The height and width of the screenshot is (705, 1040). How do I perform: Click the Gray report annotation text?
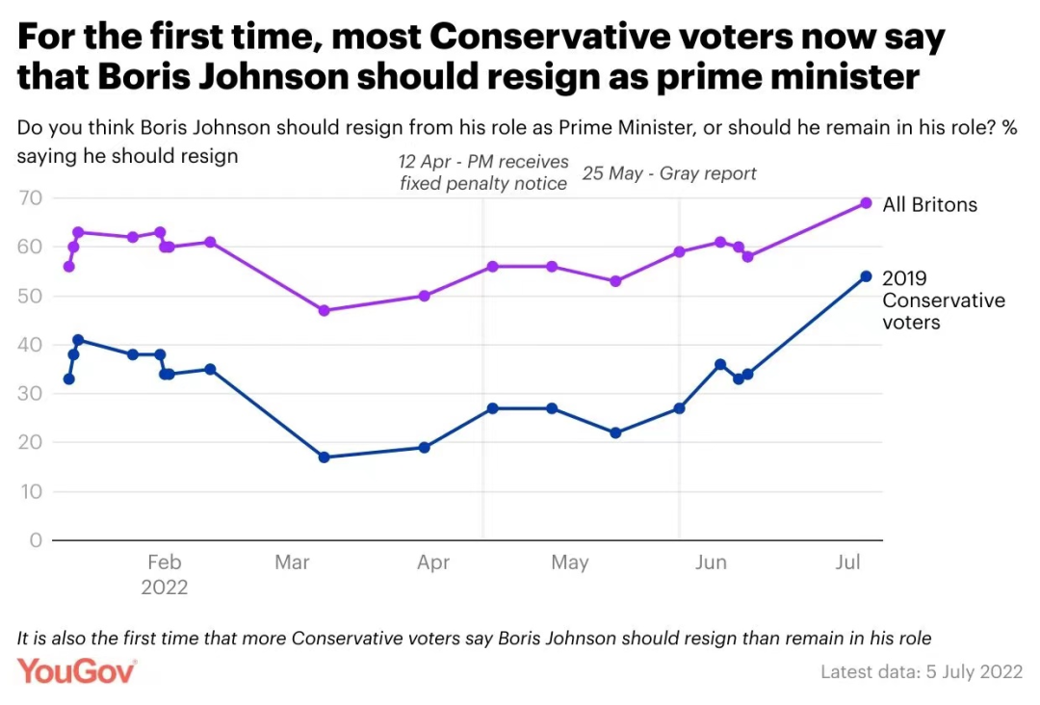(x=669, y=173)
